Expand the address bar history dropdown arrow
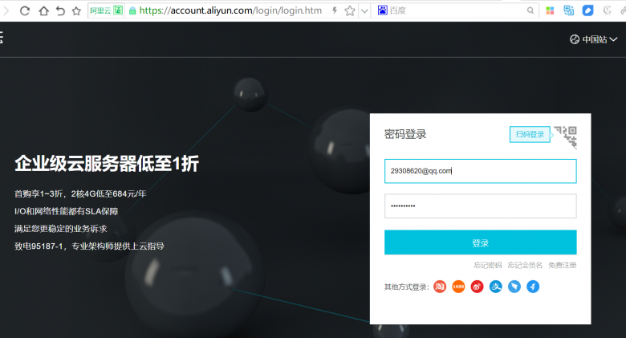 coord(364,10)
